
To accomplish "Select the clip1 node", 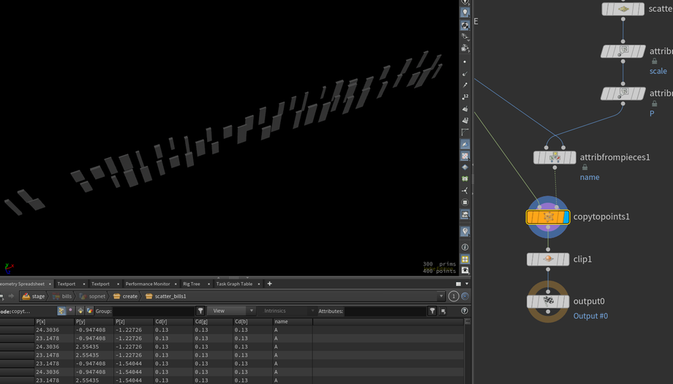I will tap(548, 260).
